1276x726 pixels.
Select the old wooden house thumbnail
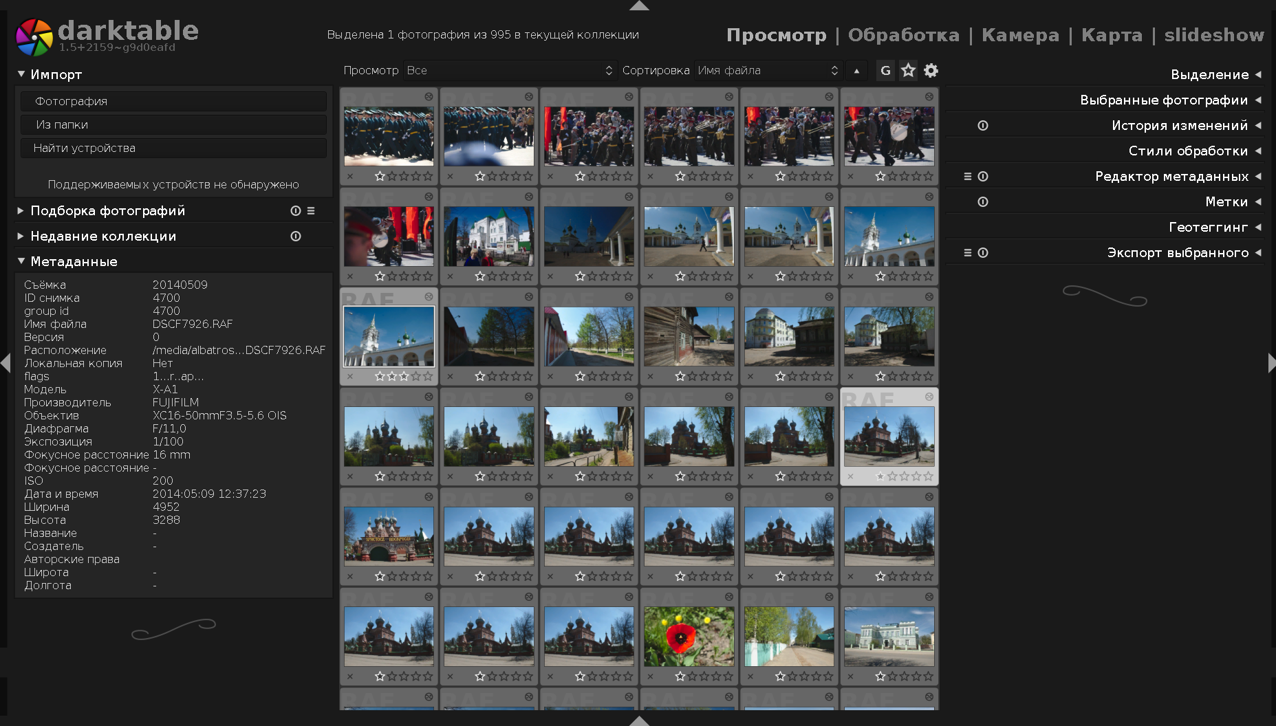(x=689, y=336)
